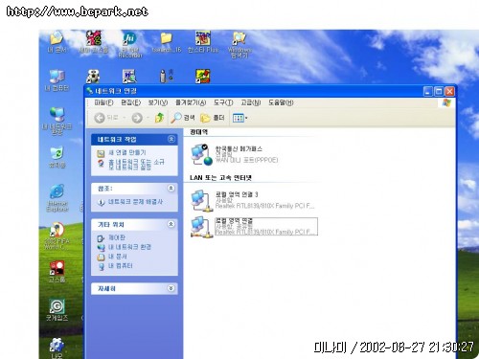Go up one folder level
Viewport: 479px width, 359px height.
coord(159,118)
